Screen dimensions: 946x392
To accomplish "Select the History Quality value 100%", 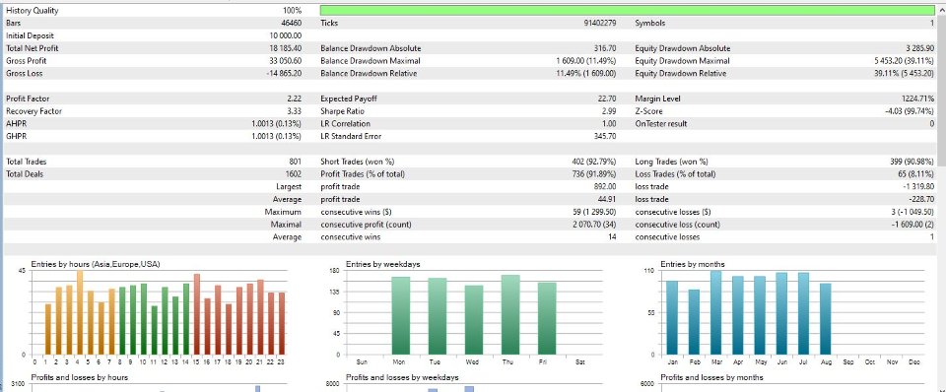I will [x=292, y=10].
